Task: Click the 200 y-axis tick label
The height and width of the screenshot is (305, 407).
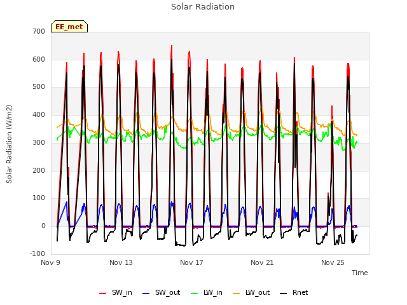Action: click(x=39, y=170)
